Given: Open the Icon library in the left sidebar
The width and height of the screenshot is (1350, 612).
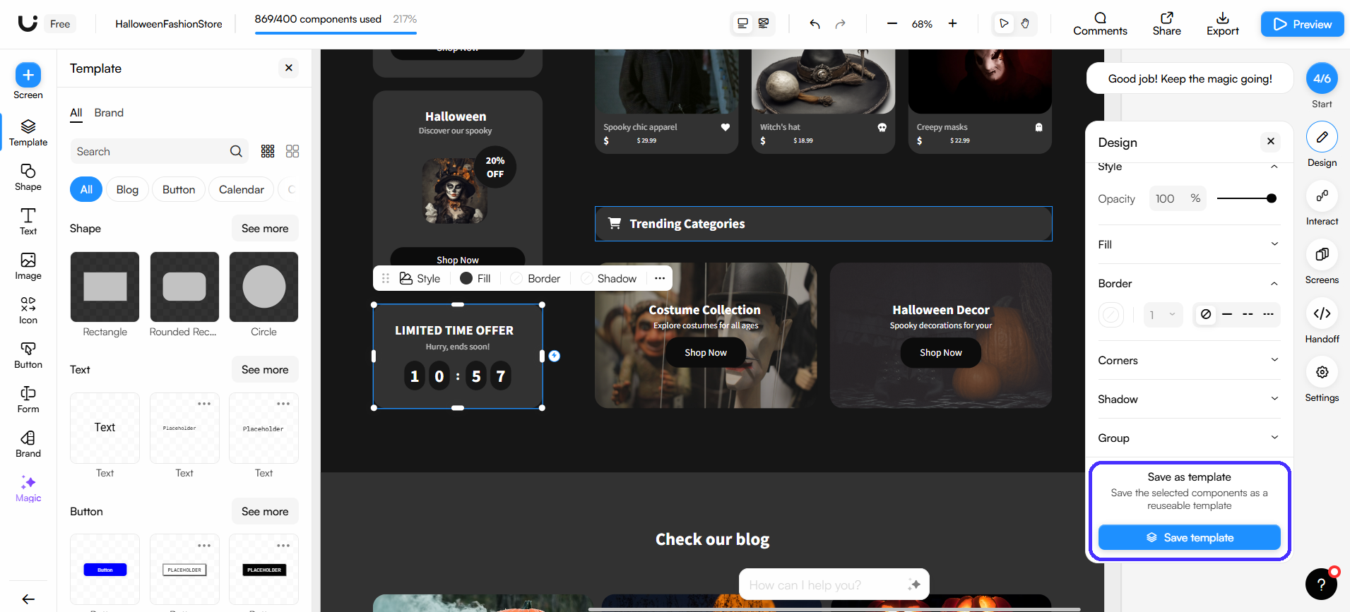Looking at the screenshot, I should tap(28, 311).
